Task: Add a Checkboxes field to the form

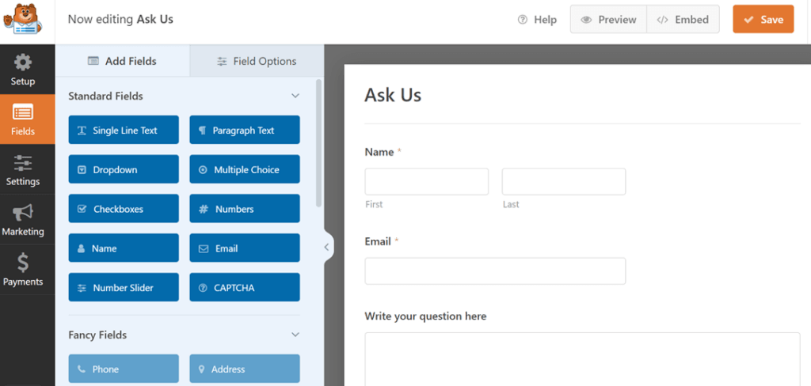Action: click(124, 209)
